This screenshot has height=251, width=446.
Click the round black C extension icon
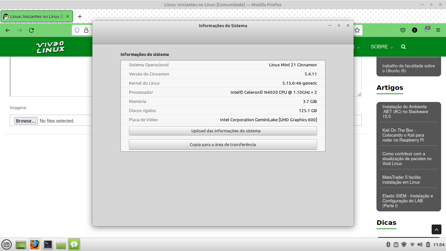click(x=415, y=30)
